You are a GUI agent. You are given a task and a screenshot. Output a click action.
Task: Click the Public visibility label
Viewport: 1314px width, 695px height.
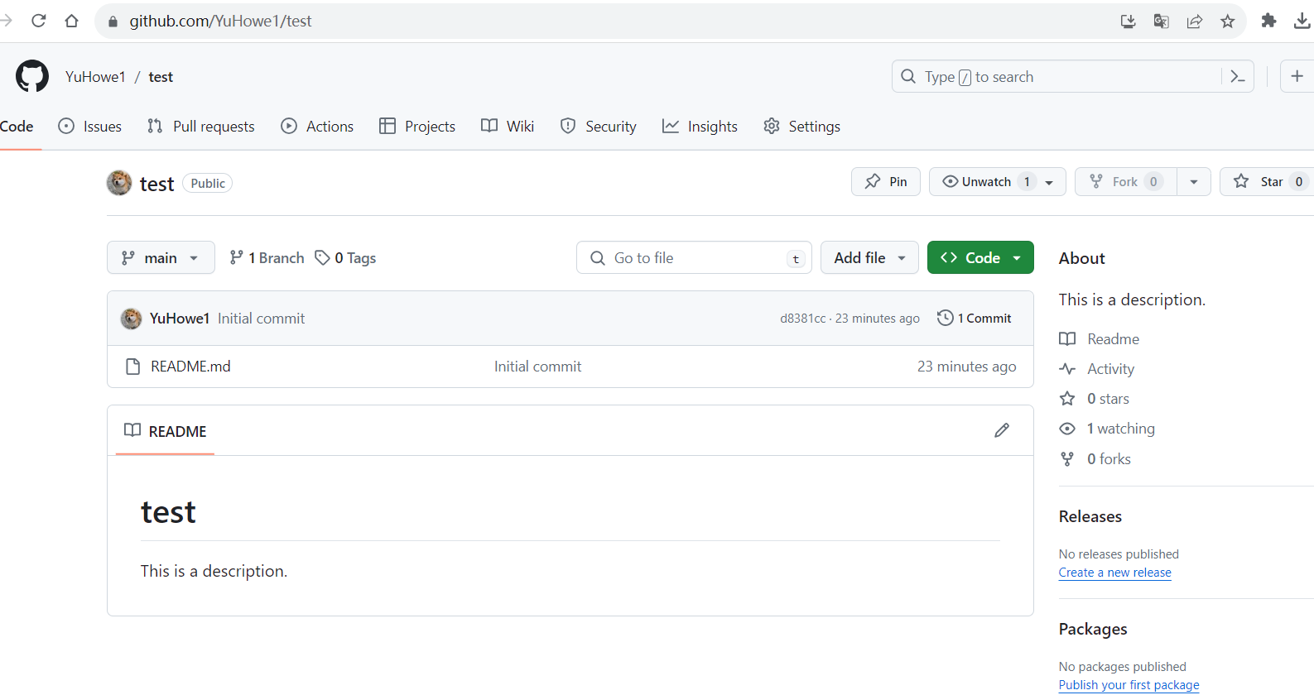click(207, 184)
